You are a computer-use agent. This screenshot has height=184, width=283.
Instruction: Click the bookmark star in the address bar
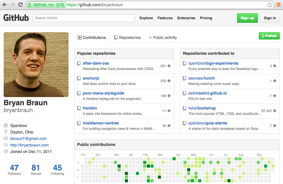[x=270, y=5]
